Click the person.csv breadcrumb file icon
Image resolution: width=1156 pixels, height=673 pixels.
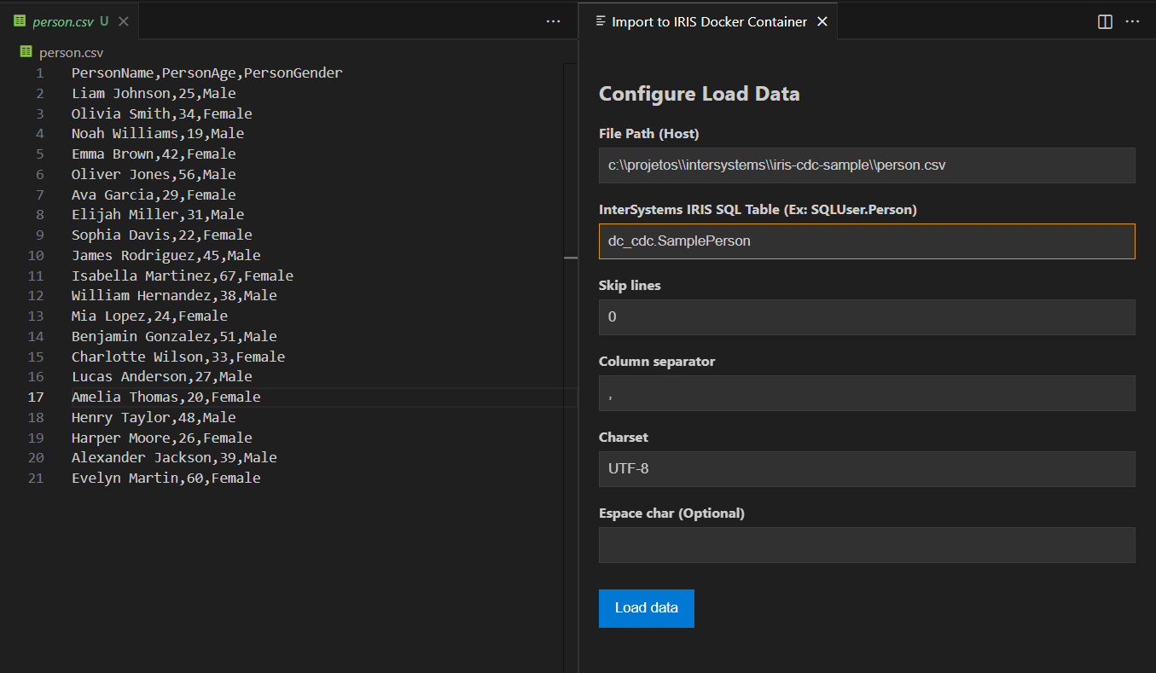coord(26,52)
